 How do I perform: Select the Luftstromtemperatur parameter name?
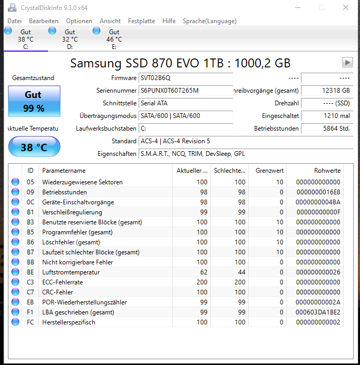point(71,272)
